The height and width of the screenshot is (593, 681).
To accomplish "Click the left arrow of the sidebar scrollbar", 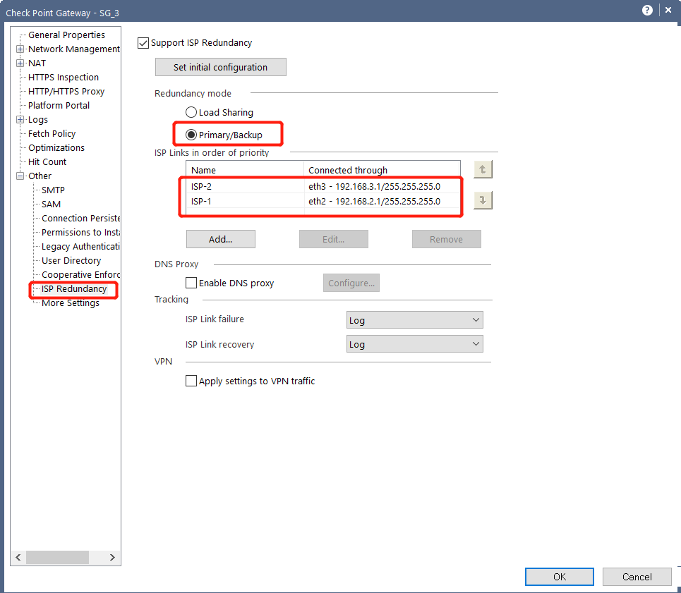I will tap(18, 557).
